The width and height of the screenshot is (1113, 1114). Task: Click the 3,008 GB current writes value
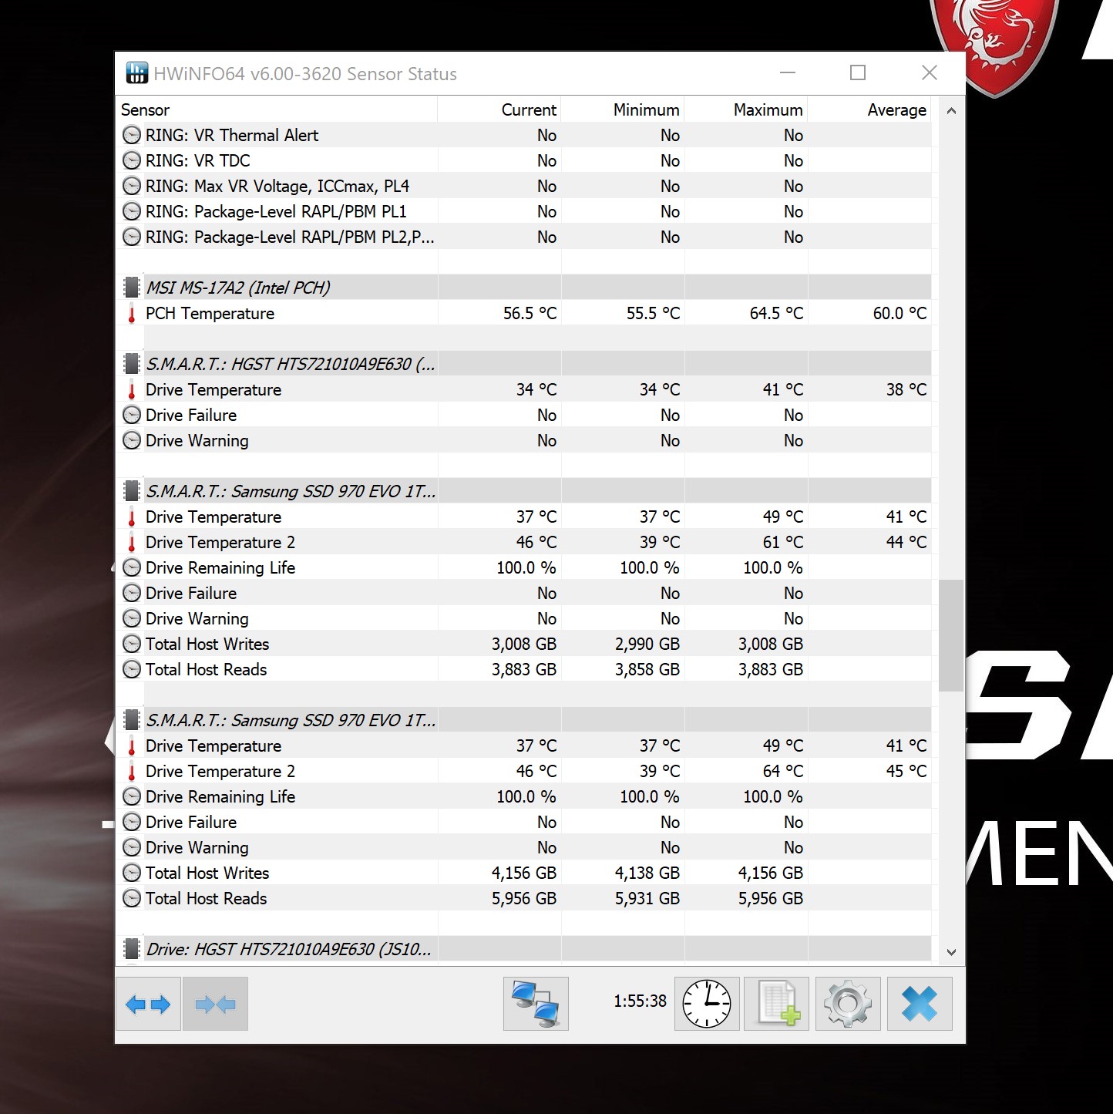click(x=524, y=644)
